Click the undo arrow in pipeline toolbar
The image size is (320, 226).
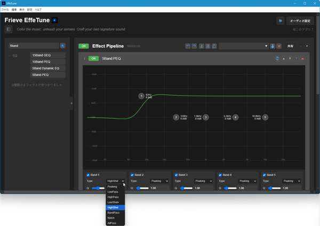click(x=188, y=46)
